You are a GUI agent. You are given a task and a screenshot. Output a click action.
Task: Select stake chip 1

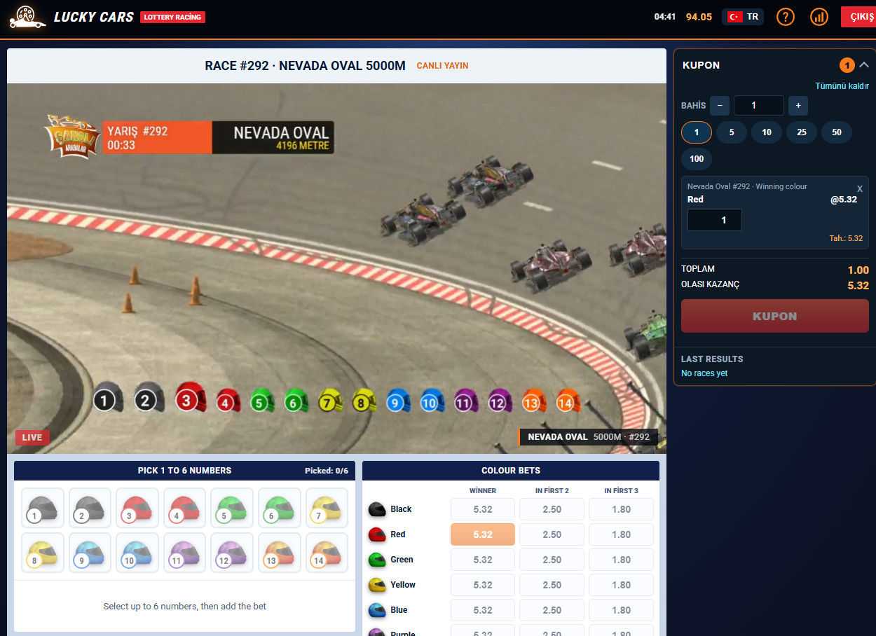point(697,132)
